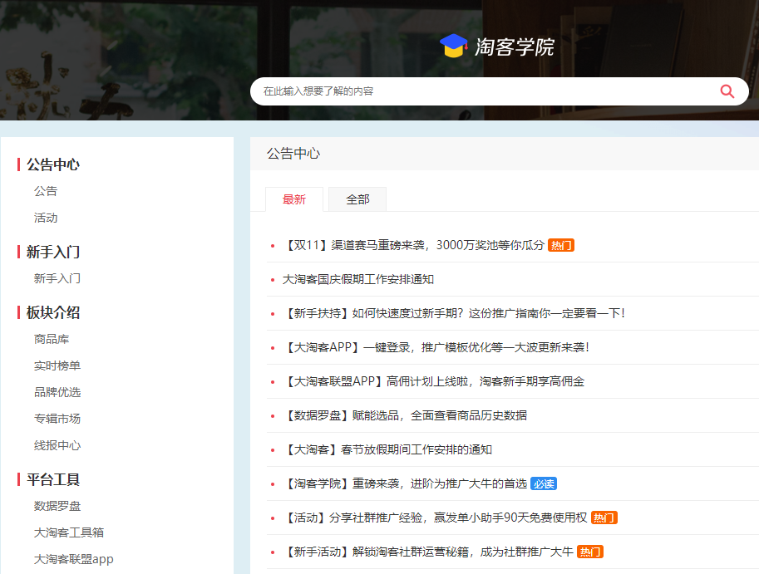Read 【新手扶持】 promotion guide article
Viewport: 759px width, 574px height.
click(x=453, y=313)
